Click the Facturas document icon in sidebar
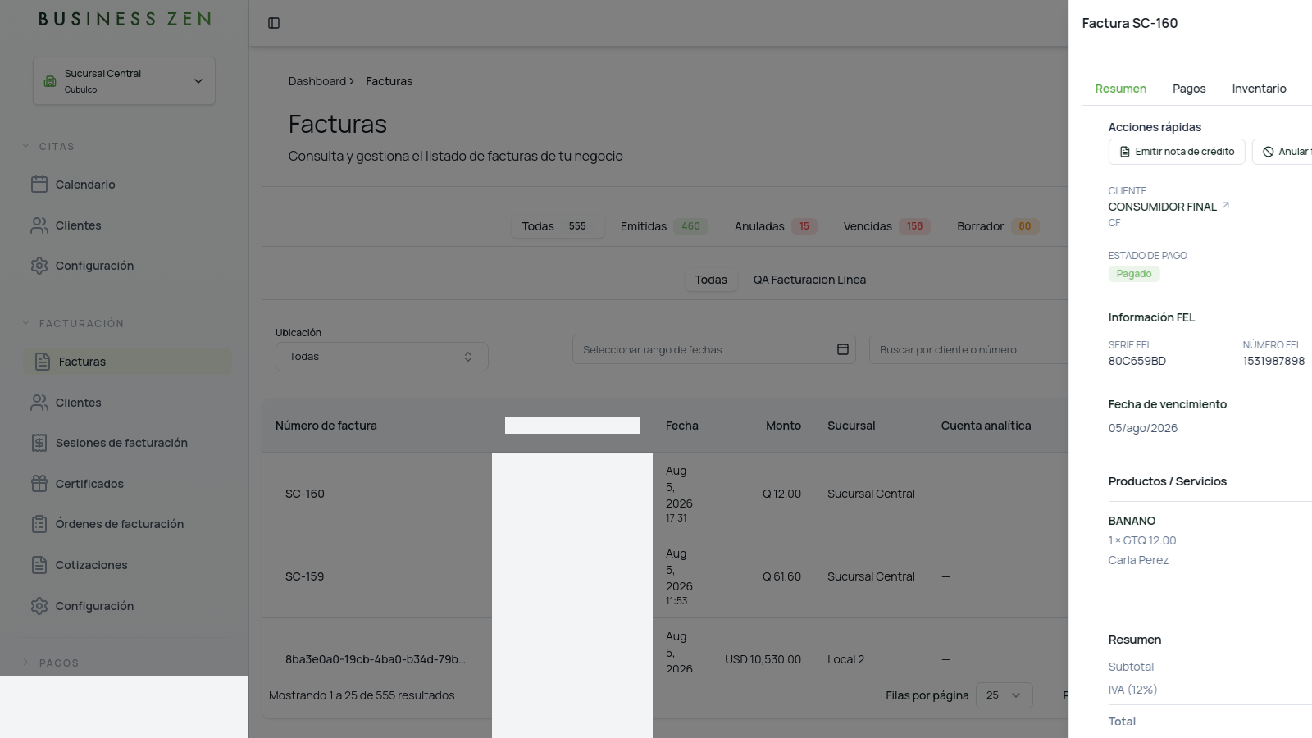Image resolution: width=1312 pixels, height=738 pixels. click(43, 362)
